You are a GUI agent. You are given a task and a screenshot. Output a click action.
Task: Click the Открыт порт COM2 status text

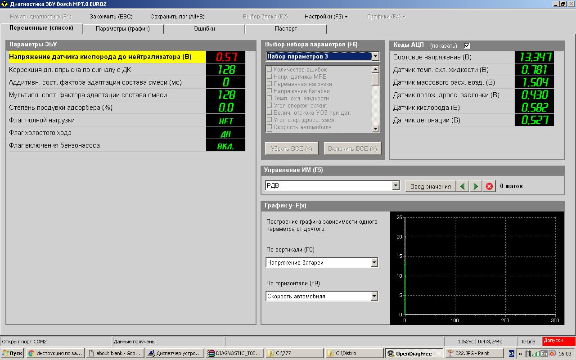(24, 342)
